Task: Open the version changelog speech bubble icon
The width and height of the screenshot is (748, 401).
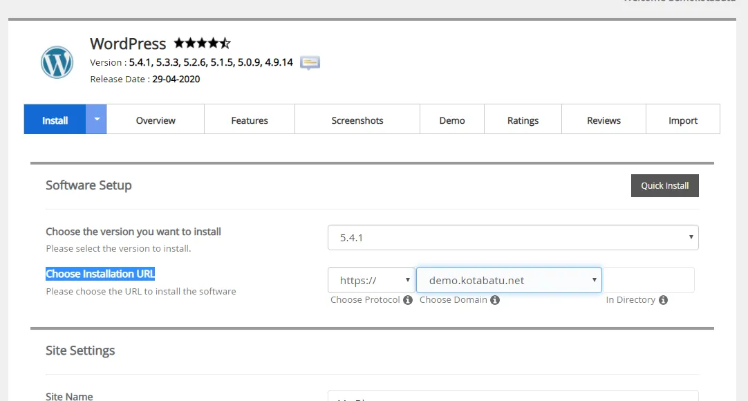Action: [310, 62]
